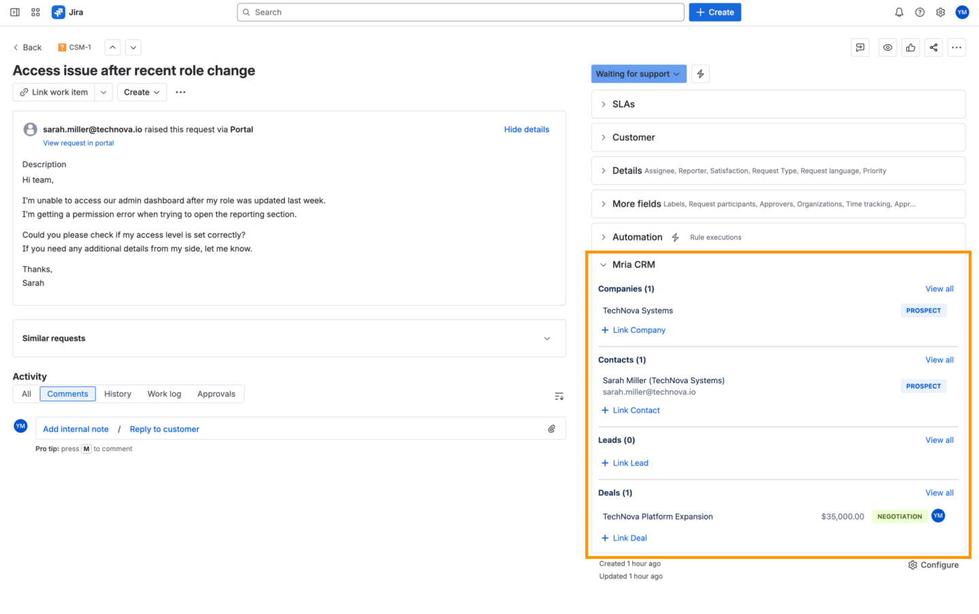
Task: Click the lightning bolt actions icon
Action: click(x=700, y=74)
